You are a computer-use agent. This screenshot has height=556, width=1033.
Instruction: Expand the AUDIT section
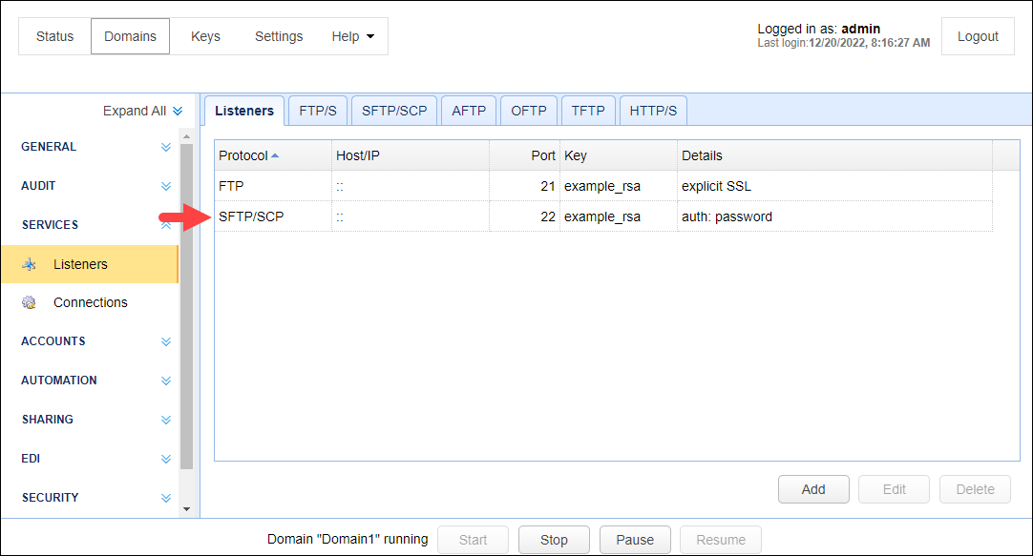coord(166,186)
